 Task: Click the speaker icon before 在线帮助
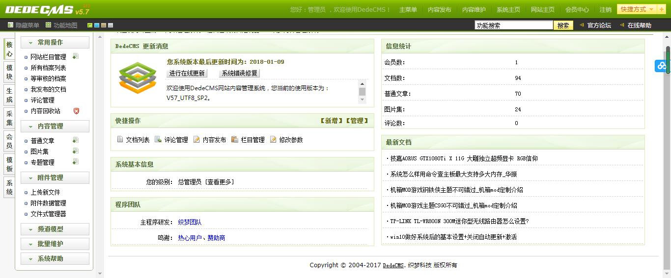[x=622, y=25]
